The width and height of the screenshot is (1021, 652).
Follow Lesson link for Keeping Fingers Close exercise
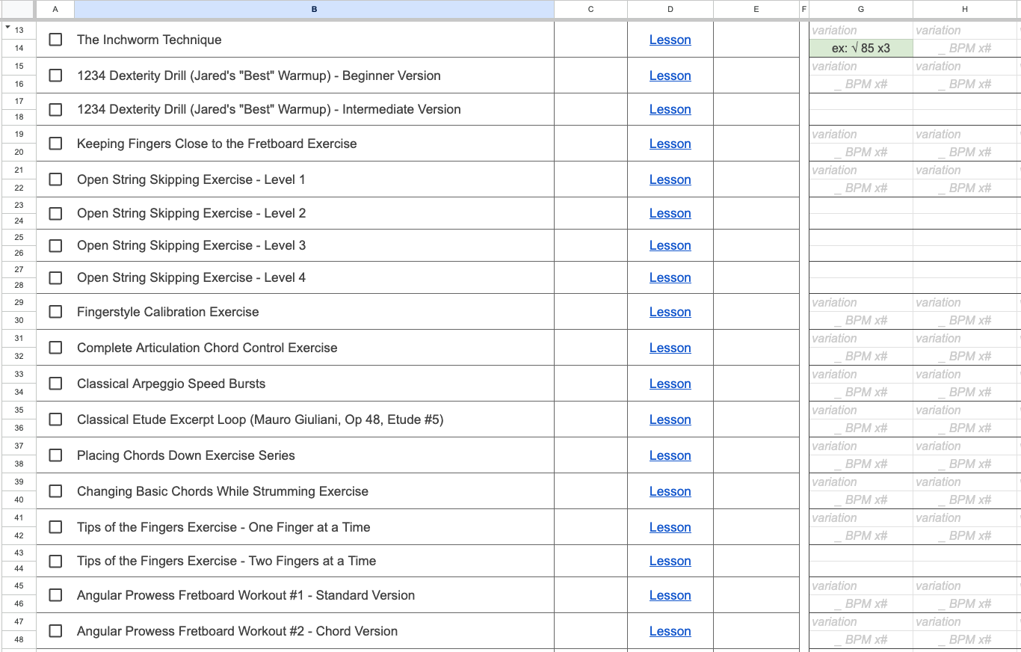click(670, 144)
